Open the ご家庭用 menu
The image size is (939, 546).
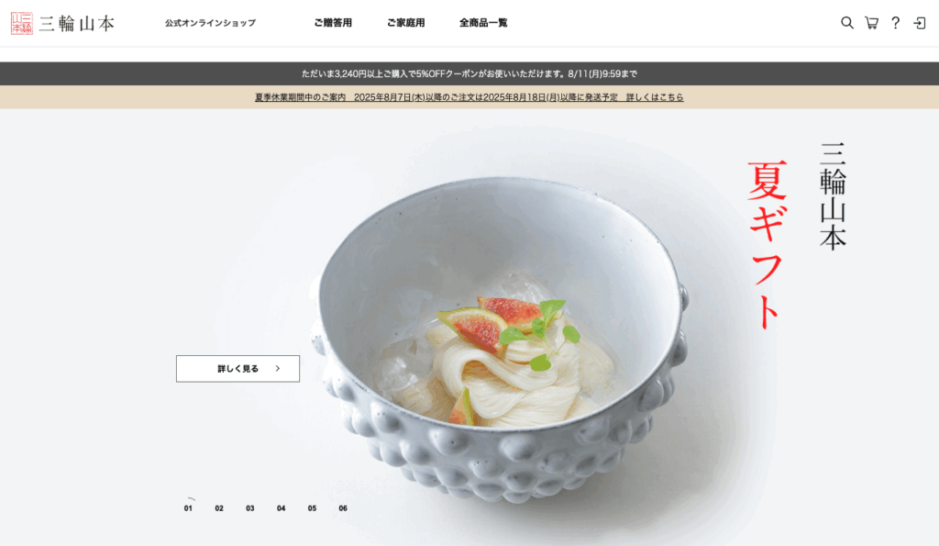(x=405, y=23)
